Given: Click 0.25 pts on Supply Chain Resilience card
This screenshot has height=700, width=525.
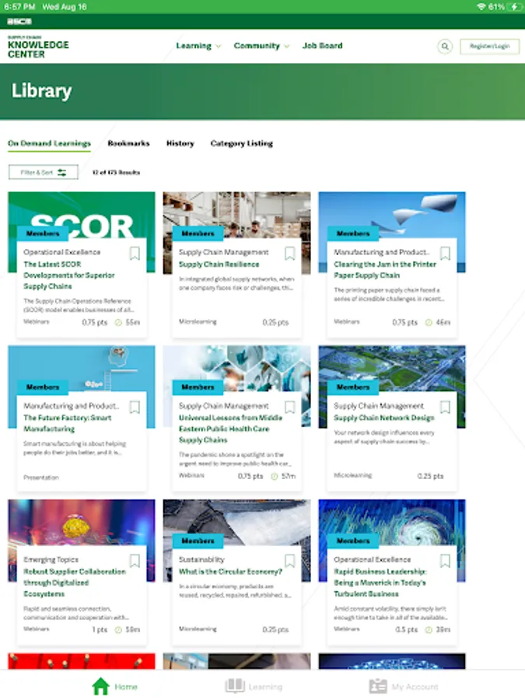Looking at the screenshot, I should click(x=275, y=322).
